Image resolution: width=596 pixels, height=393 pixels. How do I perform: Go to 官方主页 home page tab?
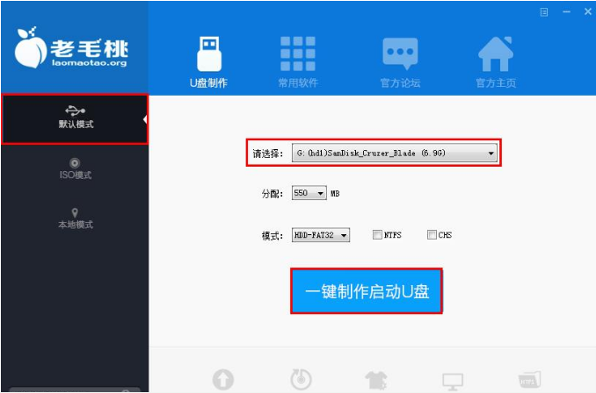pos(496,62)
